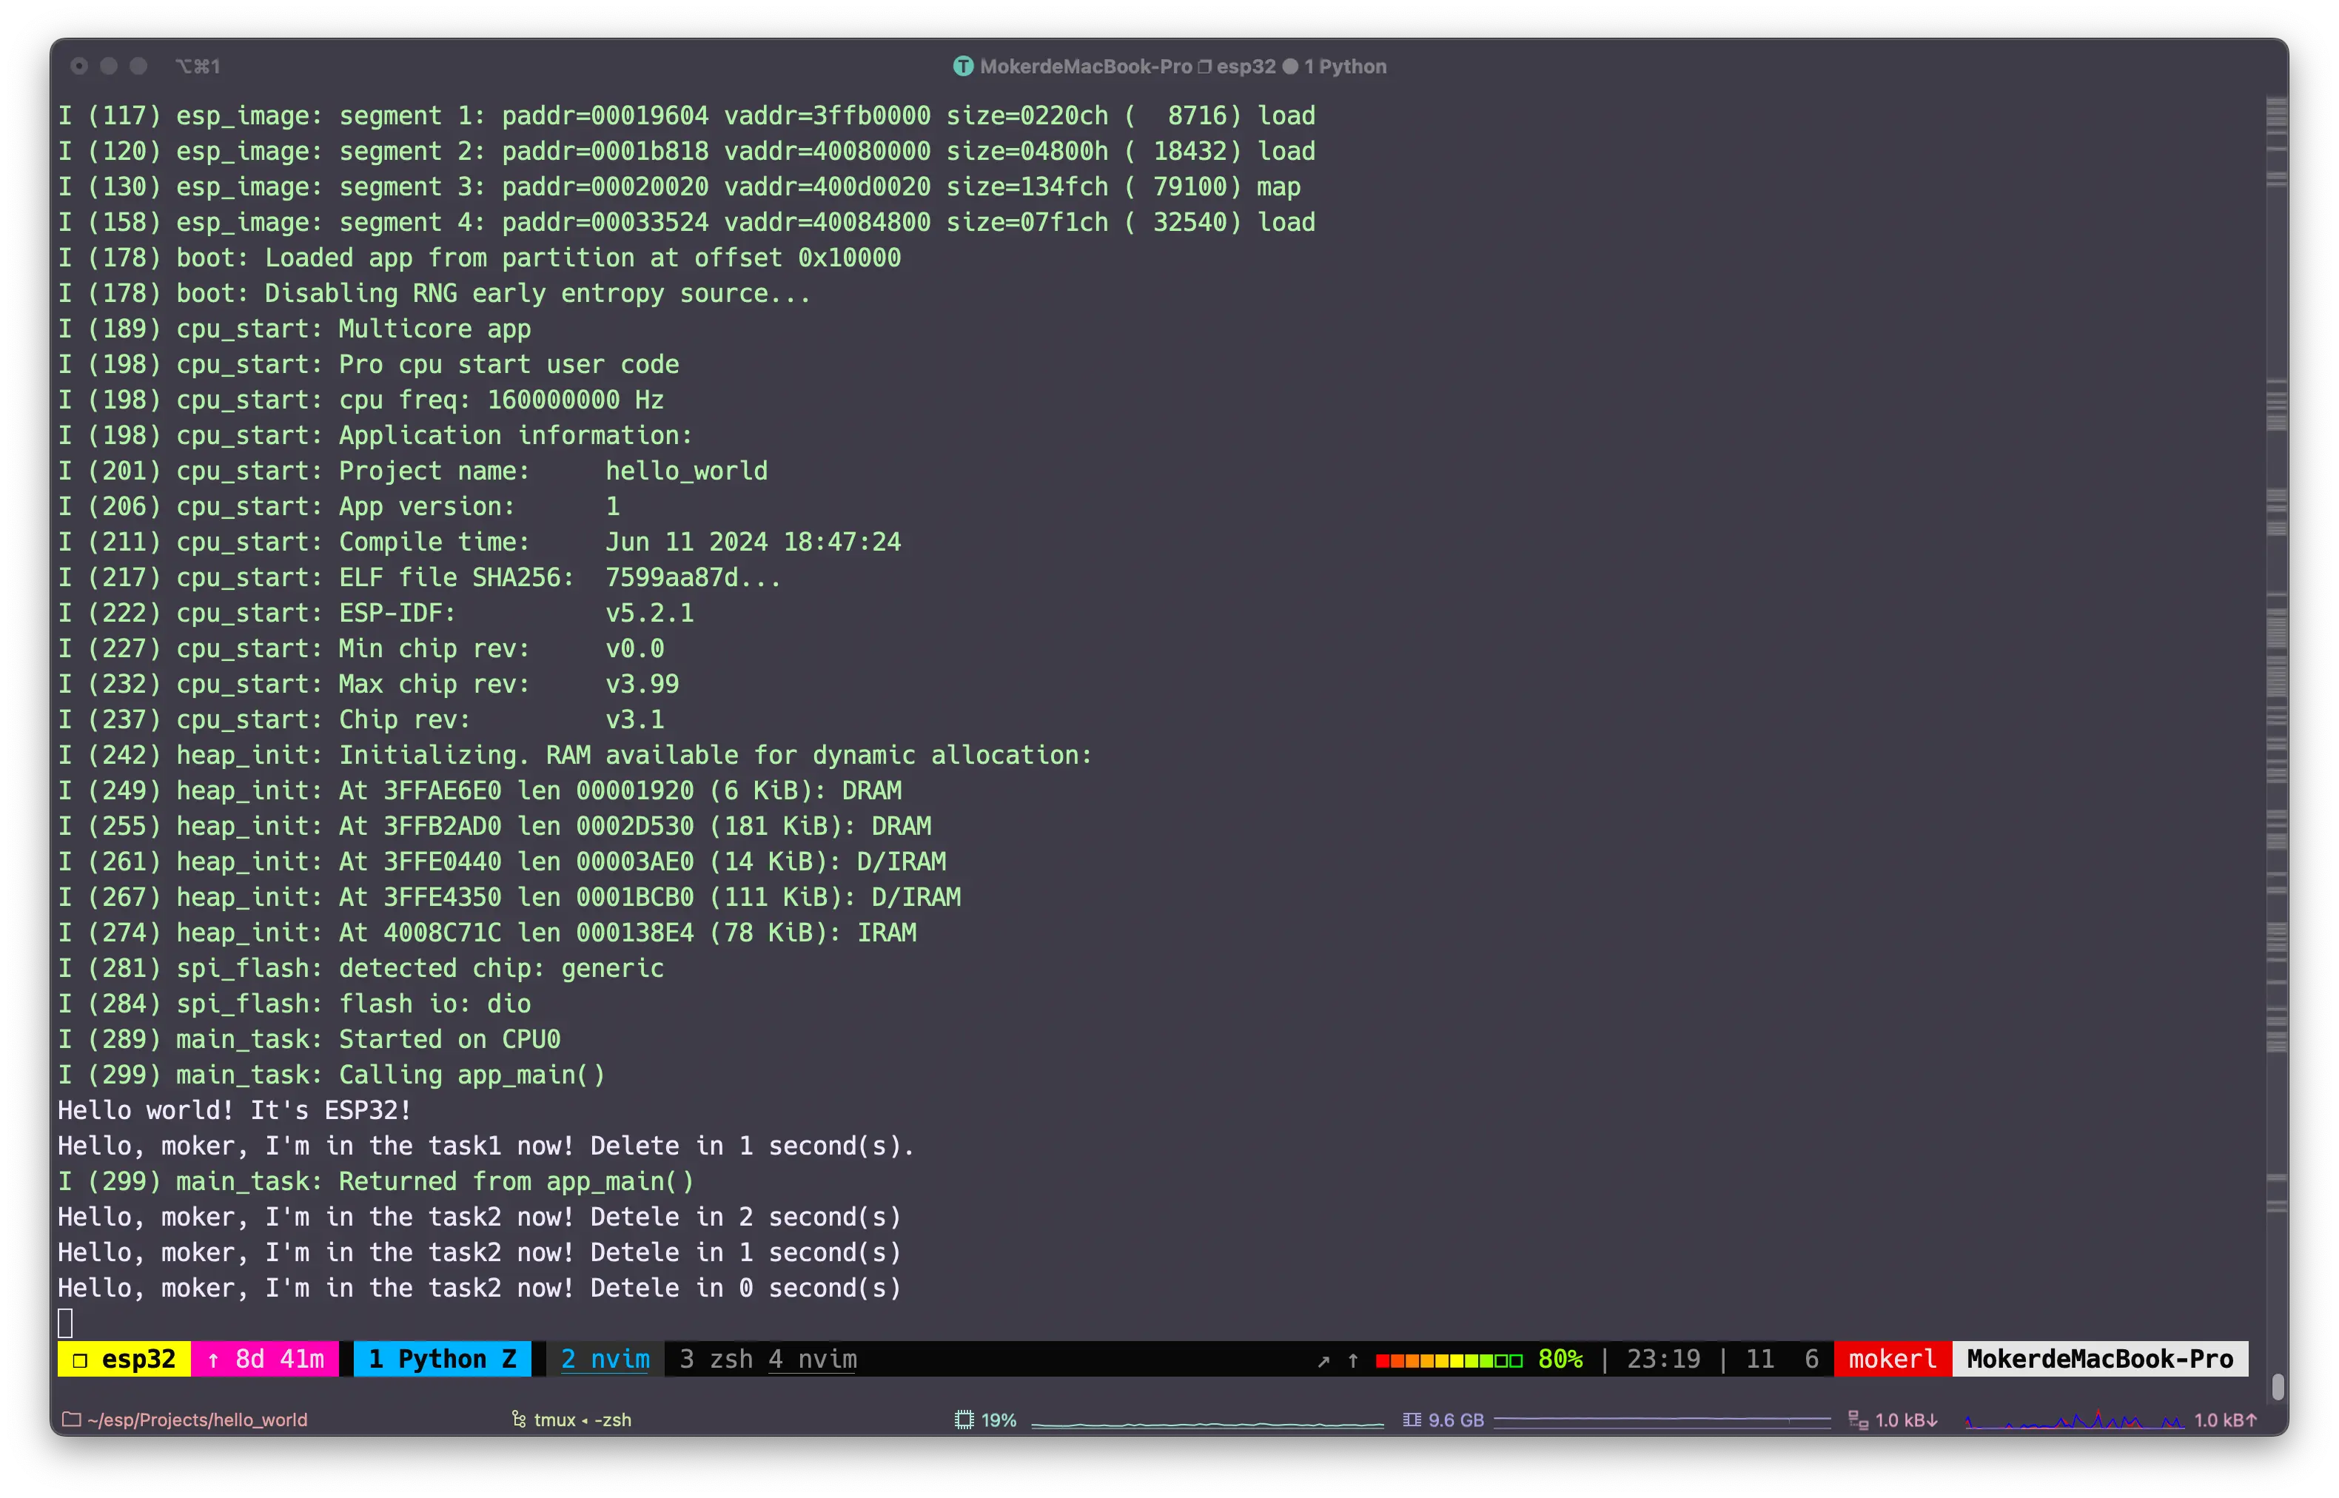This screenshot has height=1498, width=2339.
Task: Click the 1 Python title bar label
Action: tap(1345, 66)
